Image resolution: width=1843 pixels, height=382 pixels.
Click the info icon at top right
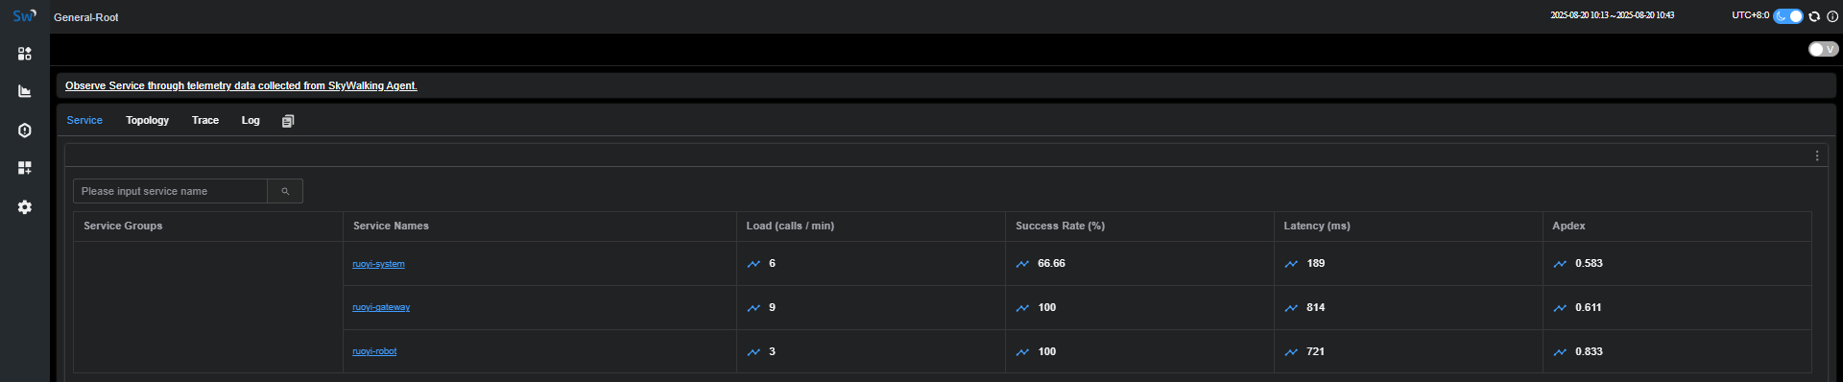pyautogui.click(x=1831, y=16)
